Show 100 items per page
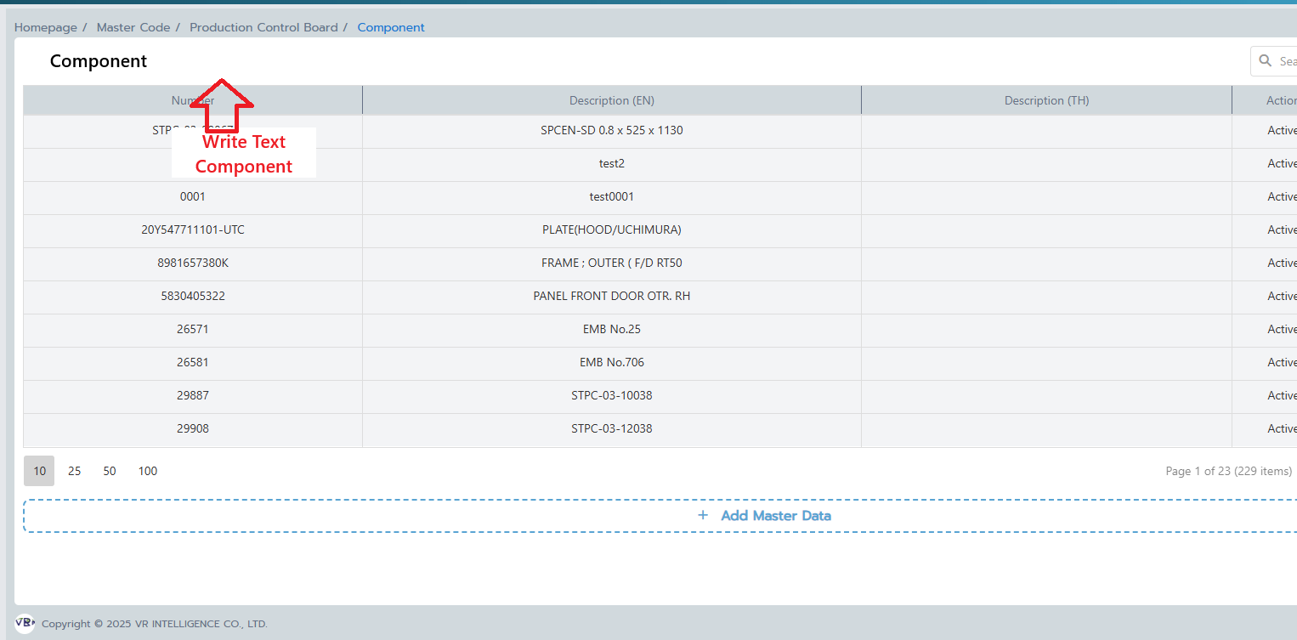1297x640 pixels. click(x=148, y=471)
